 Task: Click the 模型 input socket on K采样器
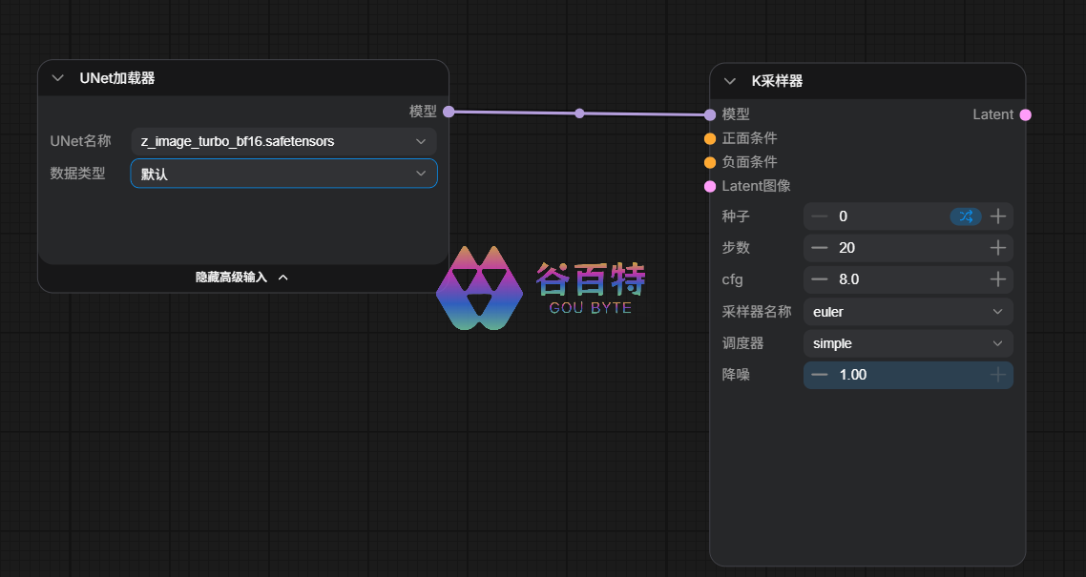(x=710, y=114)
